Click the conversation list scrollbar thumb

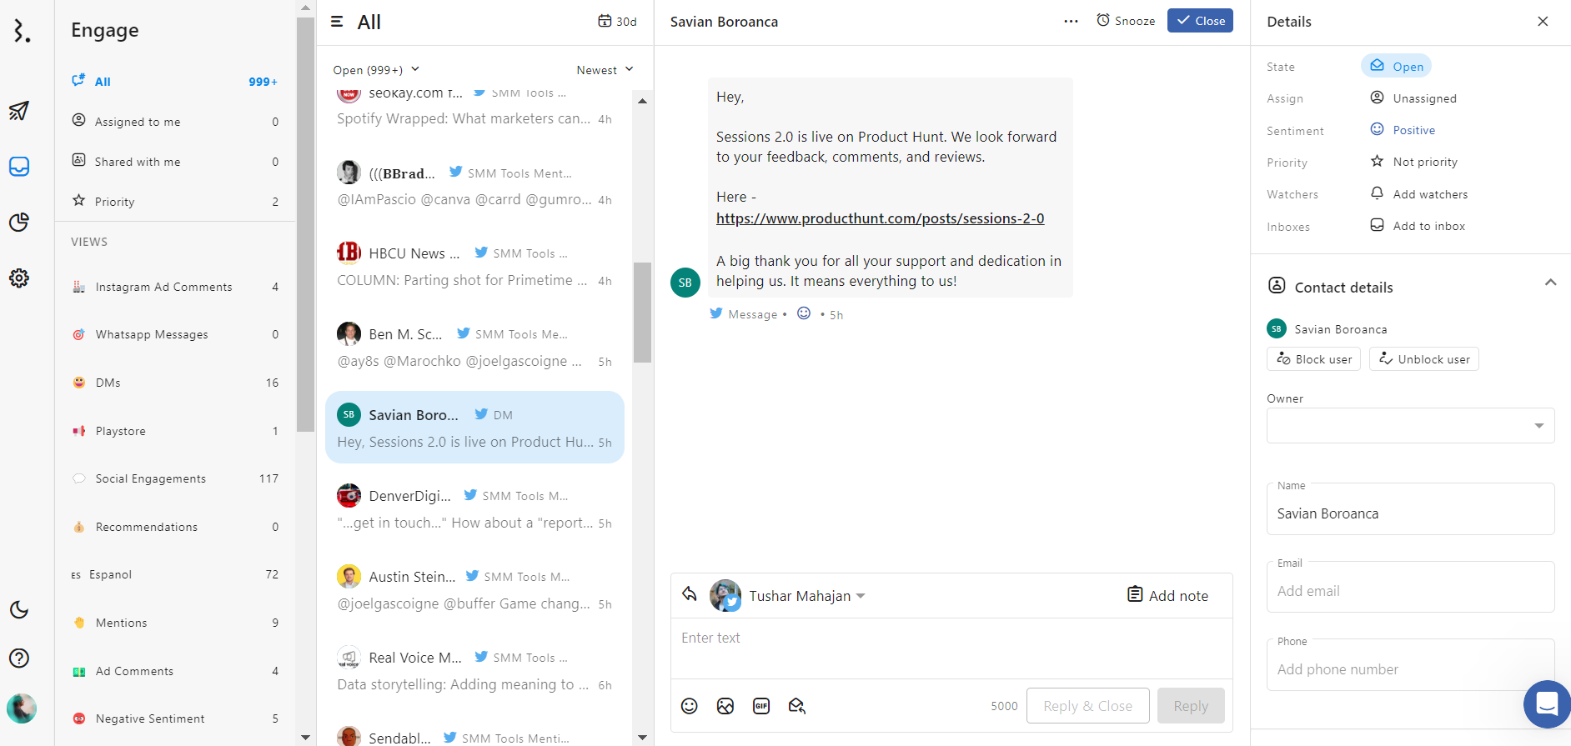642,313
